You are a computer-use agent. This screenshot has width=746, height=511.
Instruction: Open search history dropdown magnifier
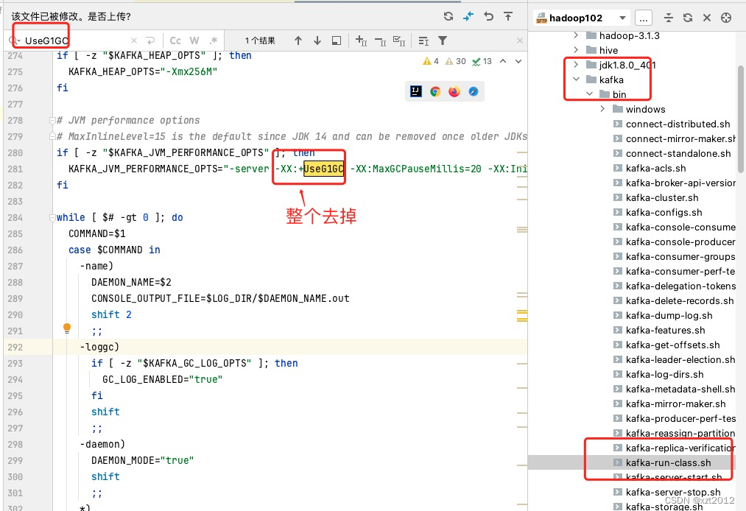pyautogui.click(x=14, y=41)
